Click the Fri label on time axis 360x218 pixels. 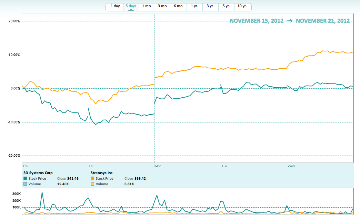click(91, 166)
